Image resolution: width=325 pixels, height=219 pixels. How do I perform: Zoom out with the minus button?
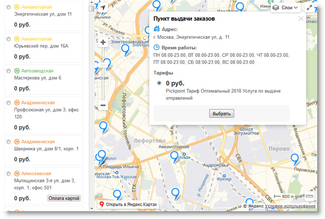click(103, 105)
